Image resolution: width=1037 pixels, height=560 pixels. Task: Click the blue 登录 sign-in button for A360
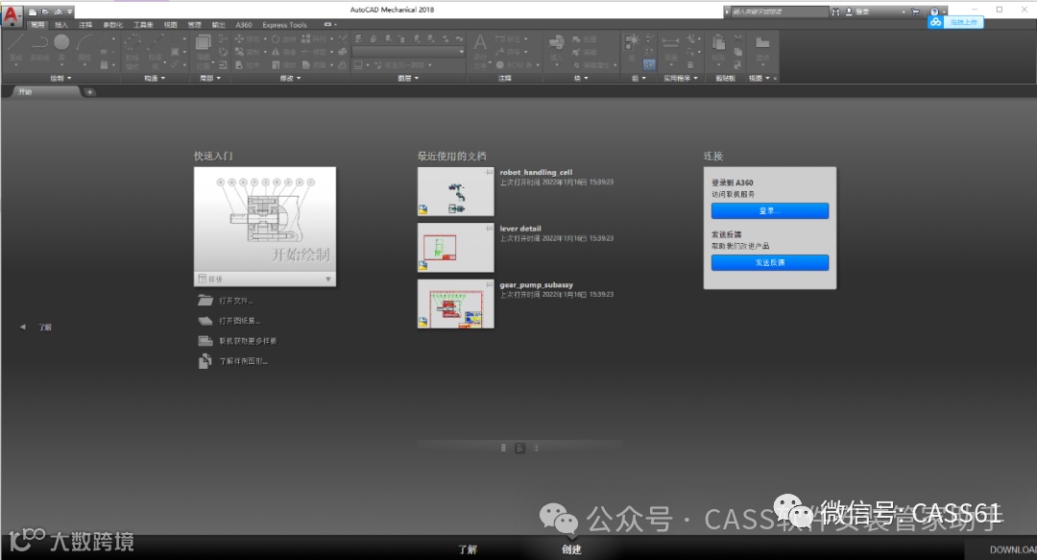coord(770,210)
